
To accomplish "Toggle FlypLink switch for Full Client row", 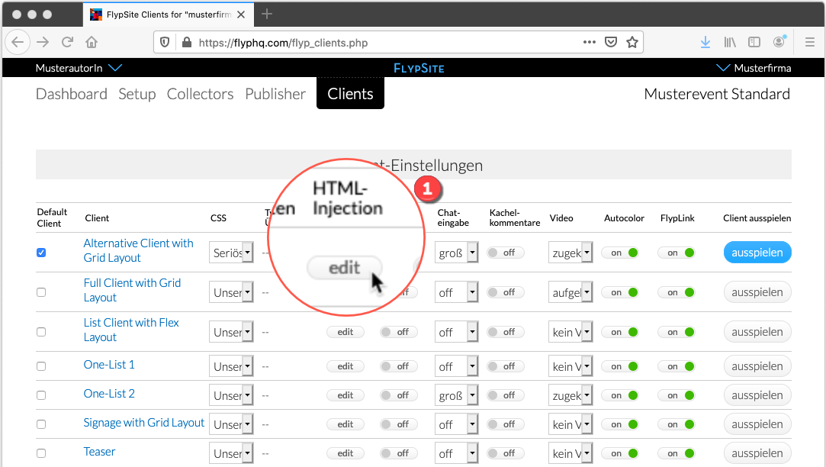I will pos(677,292).
